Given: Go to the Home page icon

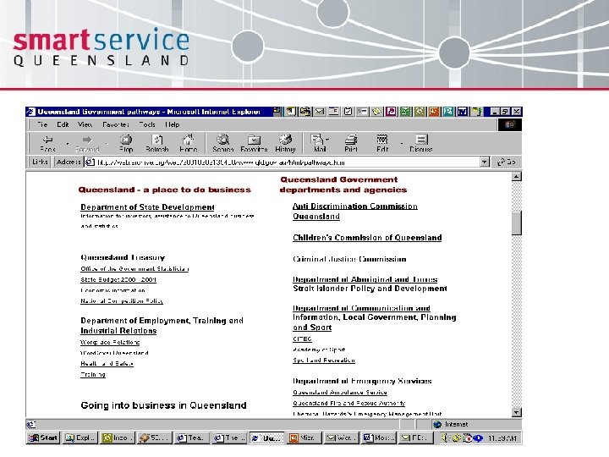Looking at the screenshot, I should pyautogui.click(x=189, y=139).
